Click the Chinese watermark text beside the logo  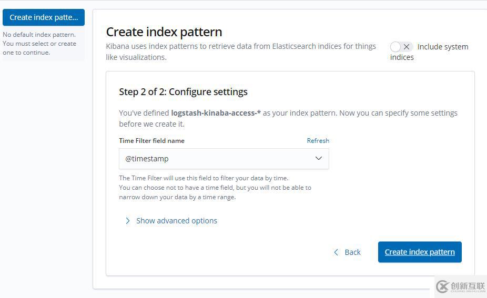click(x=466, y=285)
